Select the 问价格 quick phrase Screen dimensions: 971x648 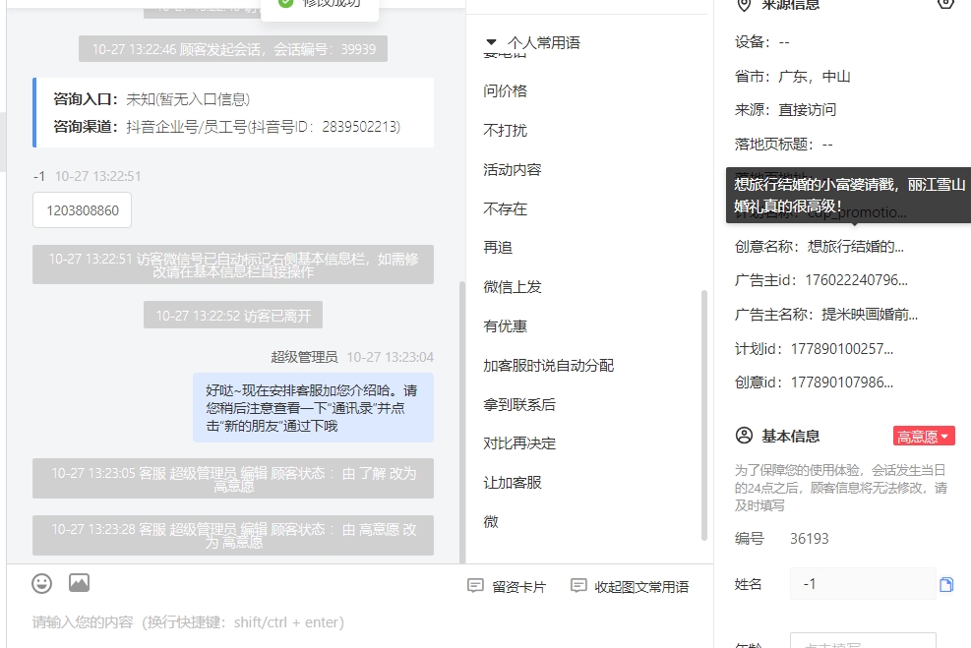(x=506, y=91)
